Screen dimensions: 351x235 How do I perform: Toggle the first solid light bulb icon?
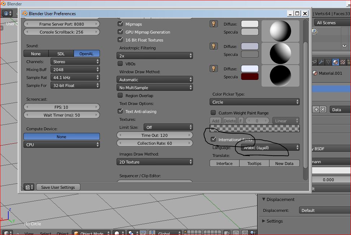pos(214,24)
